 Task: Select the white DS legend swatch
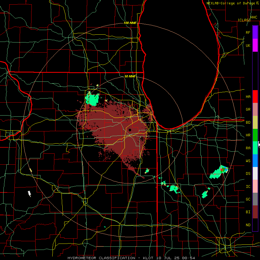(x=255, y=173)
